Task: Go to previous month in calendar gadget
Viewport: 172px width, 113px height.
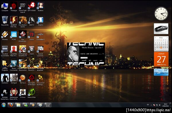Action: (155, 38)
